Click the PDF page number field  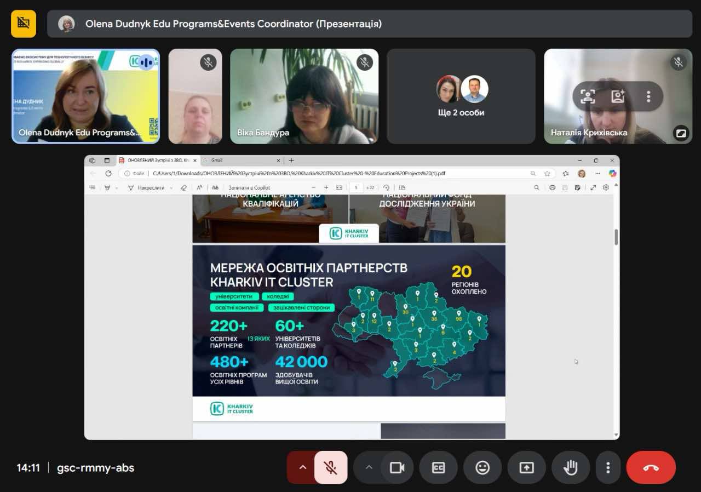[x=357, y=187]
